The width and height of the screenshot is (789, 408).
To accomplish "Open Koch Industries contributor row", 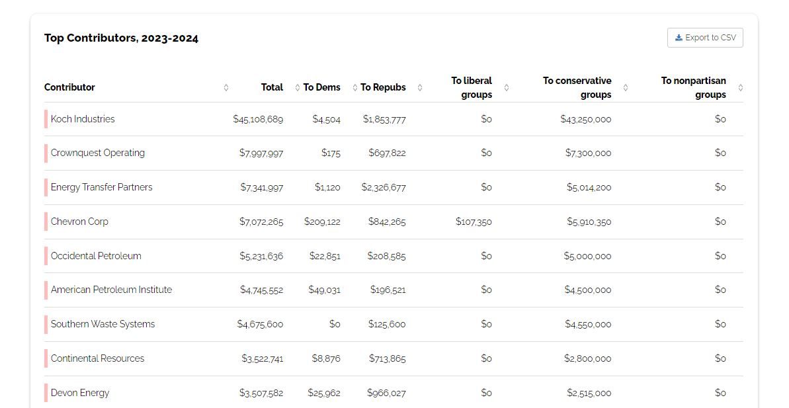I will (x=83, y=119).
